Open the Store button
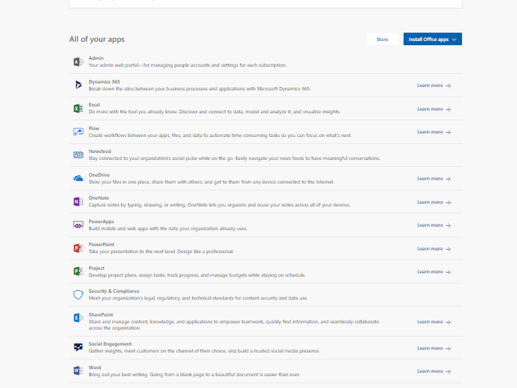 (x=383, y=39)
